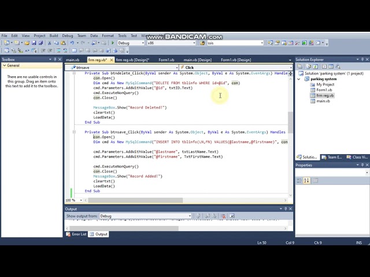
Task: Click the Refresh icon in Solution Explorer
Action: [x=315, y=67]
